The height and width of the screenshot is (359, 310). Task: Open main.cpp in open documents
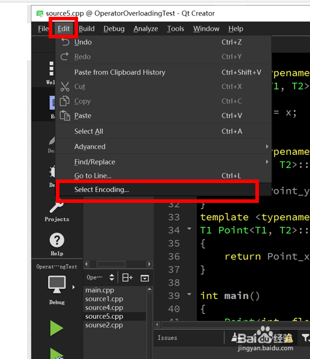[x=100, y=291]
